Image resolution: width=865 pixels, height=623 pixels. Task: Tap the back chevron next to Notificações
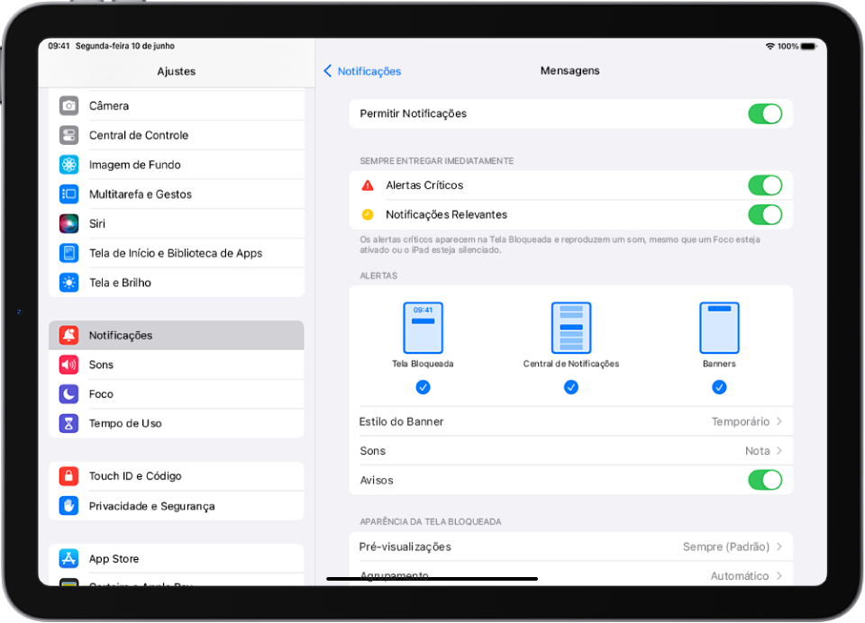coord(328,70)
